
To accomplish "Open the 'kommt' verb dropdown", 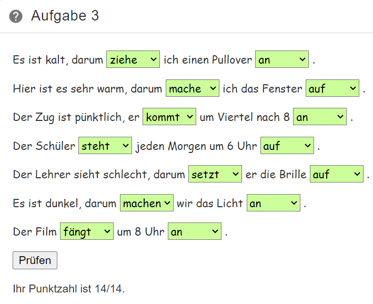I will [169, 117].
